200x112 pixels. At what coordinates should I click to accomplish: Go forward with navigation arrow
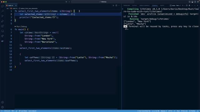click(69, 2)
